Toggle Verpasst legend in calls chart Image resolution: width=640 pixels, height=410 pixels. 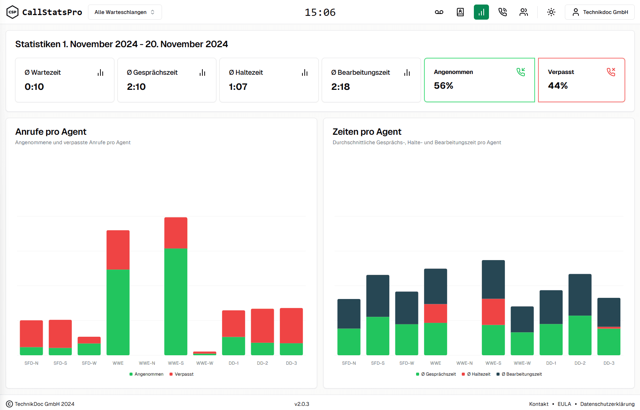pos(182,374)
